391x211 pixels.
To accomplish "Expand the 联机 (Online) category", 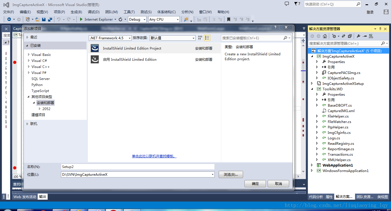I will click(x=27, y=124).
